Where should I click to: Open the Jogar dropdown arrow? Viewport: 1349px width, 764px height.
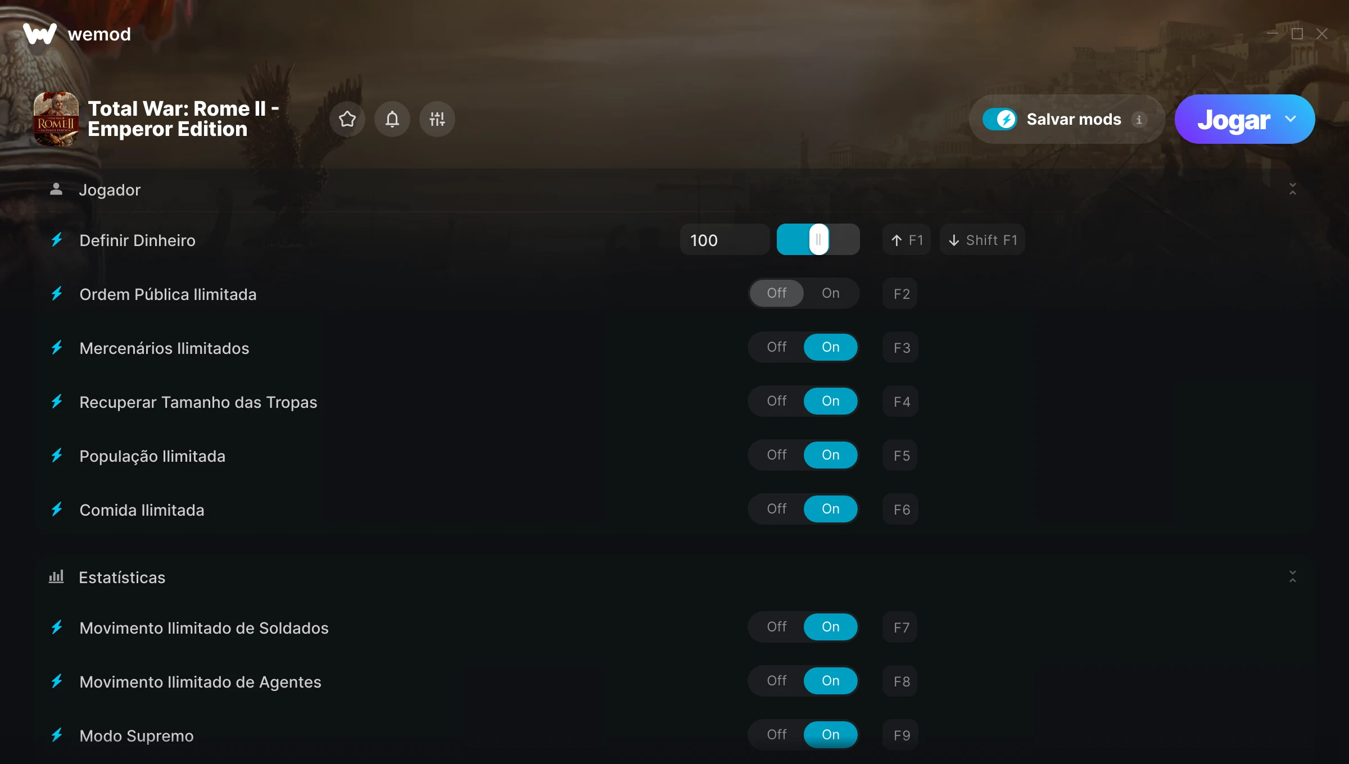pos(1291,119)
